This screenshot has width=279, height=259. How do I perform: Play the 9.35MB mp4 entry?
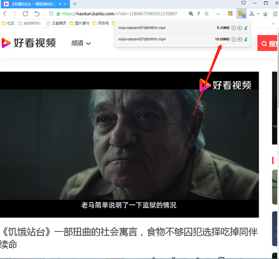point(239,28)
